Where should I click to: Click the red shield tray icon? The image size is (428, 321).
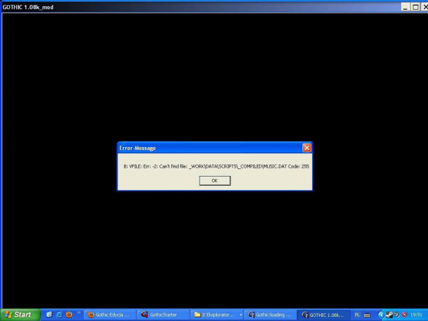click(x=405, y=315)
